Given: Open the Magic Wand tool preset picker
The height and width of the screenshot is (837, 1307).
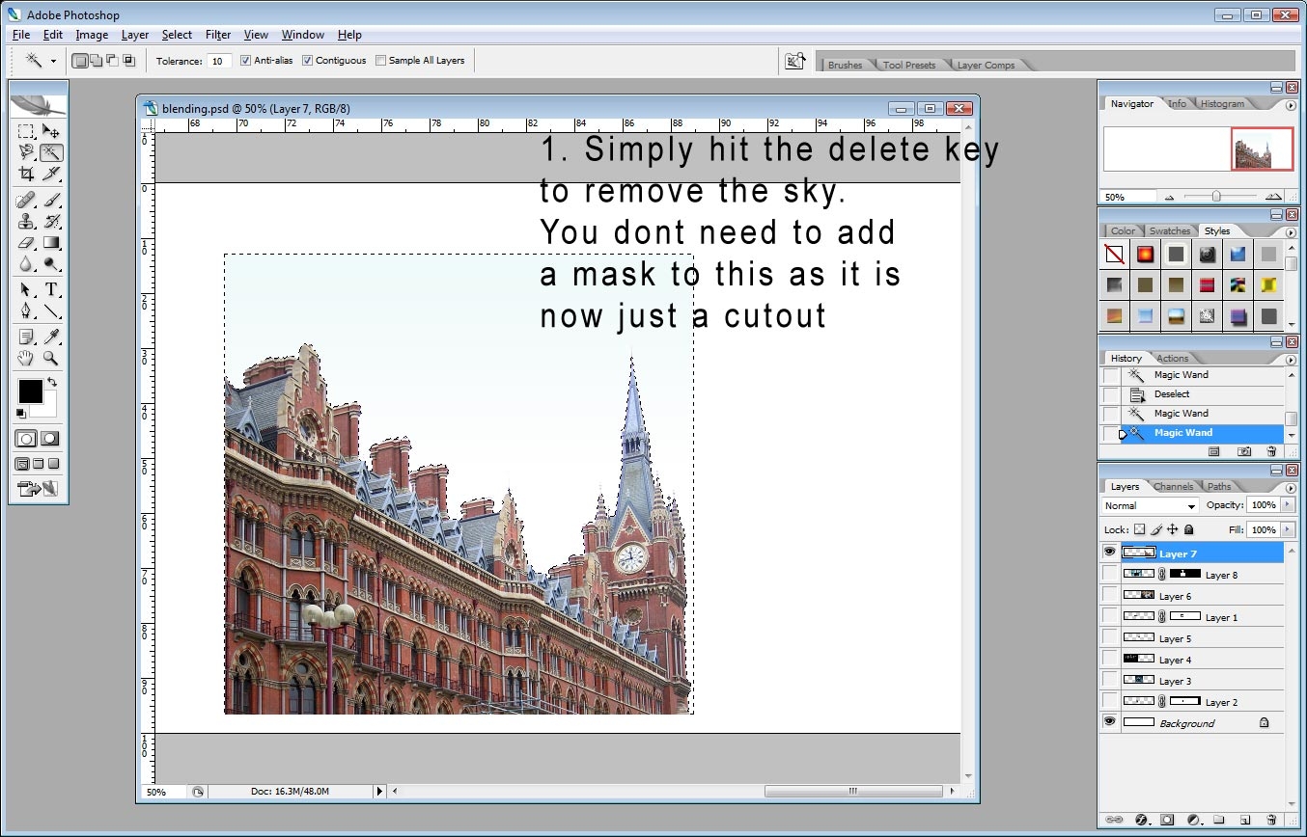Looking at the screenshot, I should 53,61.
